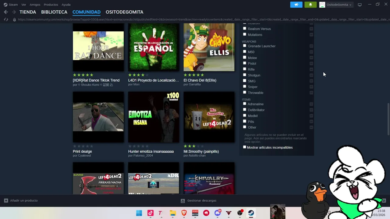Enable the Mutations filter checkbox
The image size is (390, 219).
244,34
